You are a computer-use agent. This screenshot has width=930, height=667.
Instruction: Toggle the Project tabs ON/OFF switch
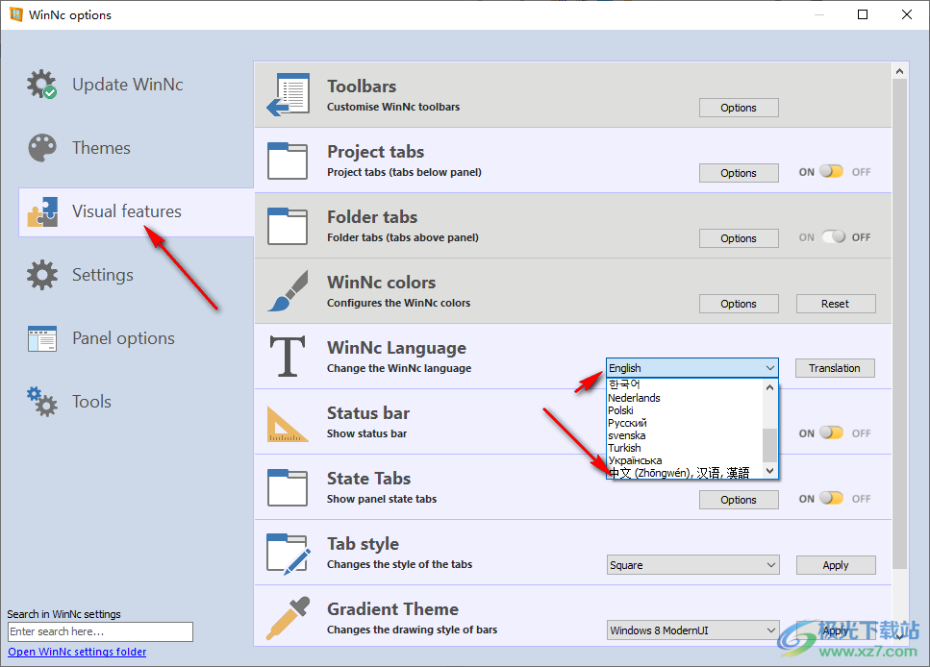[x=832, y=171]
